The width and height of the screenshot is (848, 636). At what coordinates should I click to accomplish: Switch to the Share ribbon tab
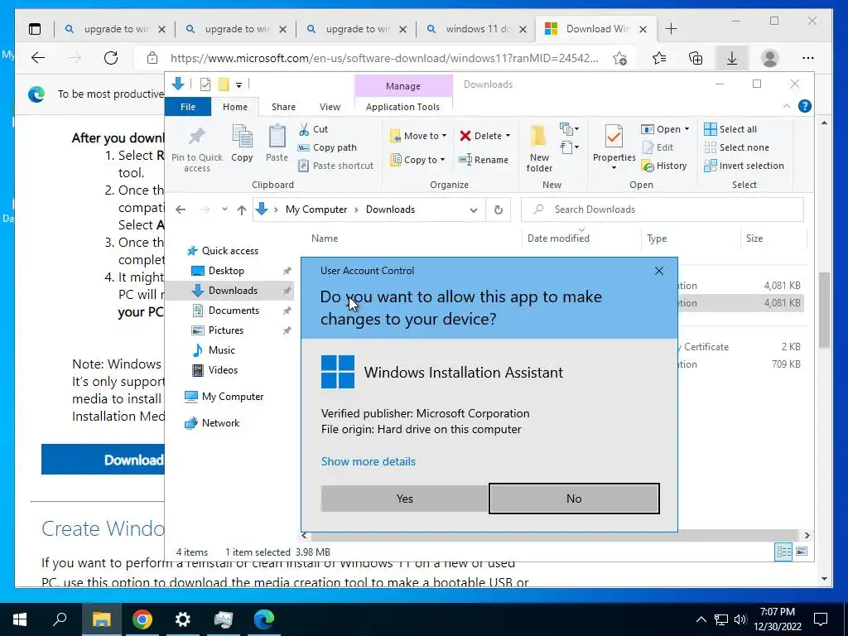(x=283, y=107)
